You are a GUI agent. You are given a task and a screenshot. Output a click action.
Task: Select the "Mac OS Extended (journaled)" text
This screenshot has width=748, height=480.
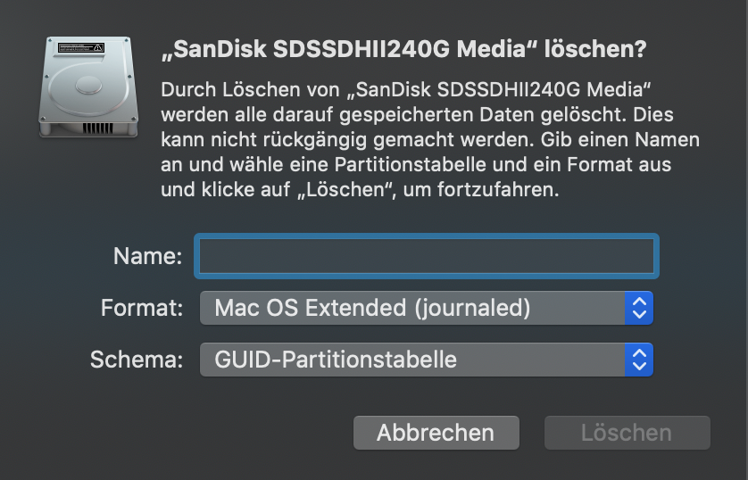[x=373, y=309]
